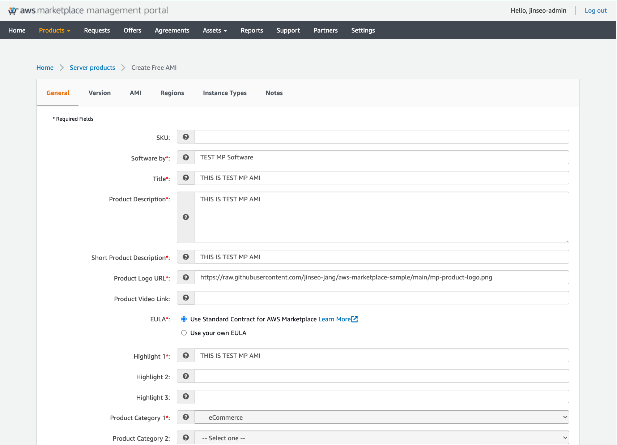Open Offers in navigation bar
Screen dimensions: 617x445
(132, 30)
